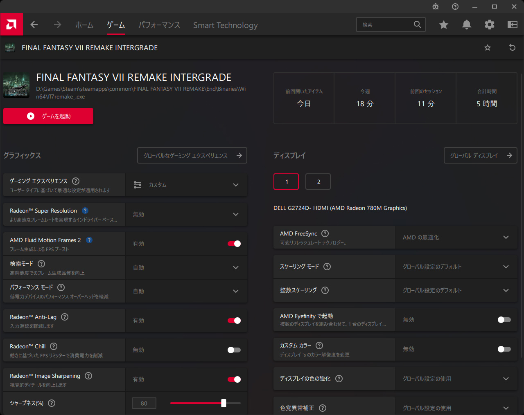This screenshot has width=524, height=415.
Task: Open the bug report icon in title bar
Action: click(x=436, y=7)
